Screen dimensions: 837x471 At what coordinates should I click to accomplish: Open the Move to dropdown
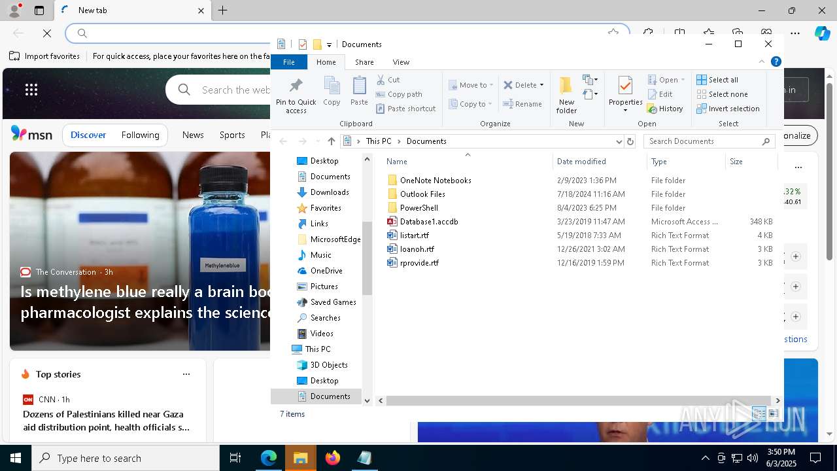point(471,85)
